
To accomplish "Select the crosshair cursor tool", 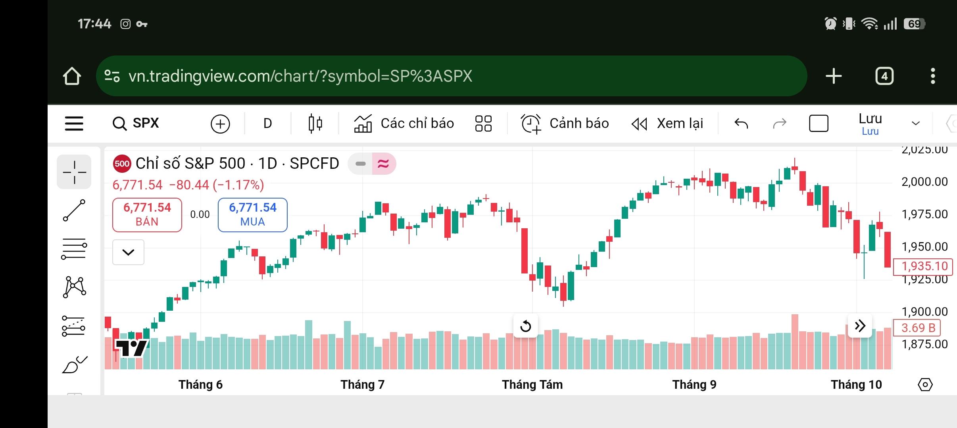I will coord(74,172).
